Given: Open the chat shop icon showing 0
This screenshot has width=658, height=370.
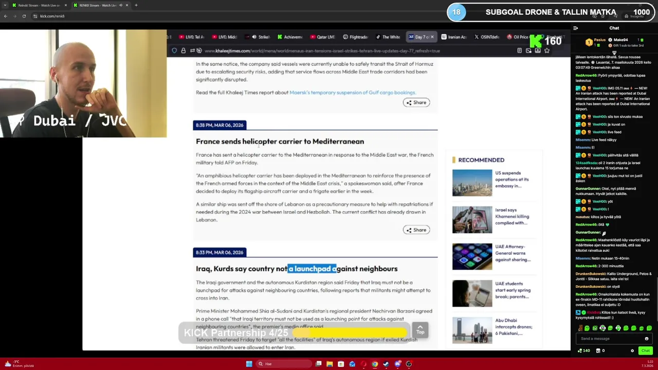Looking at the screenshot, I should click(600, 350).
